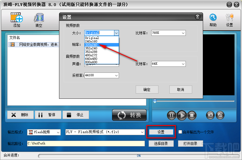Open the 设置 tools icon in toolbar

(x=229, y=18)
